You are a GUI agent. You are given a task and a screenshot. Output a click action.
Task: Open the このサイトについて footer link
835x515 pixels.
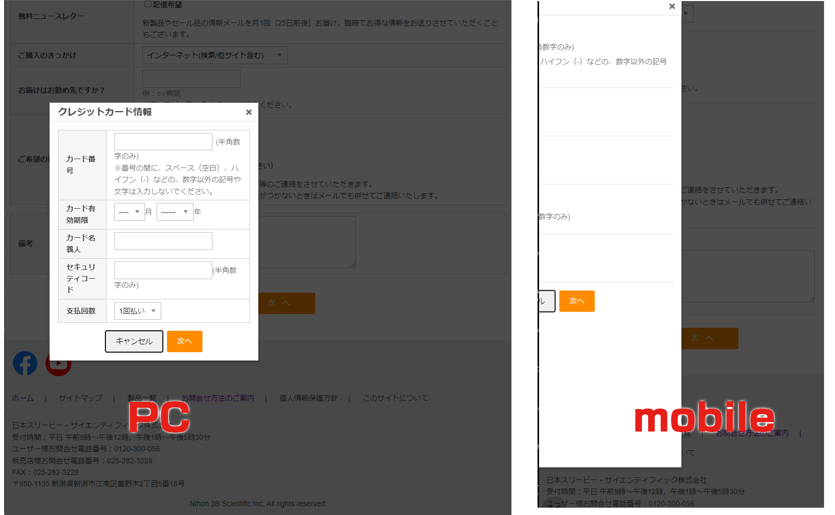[396, 398]
